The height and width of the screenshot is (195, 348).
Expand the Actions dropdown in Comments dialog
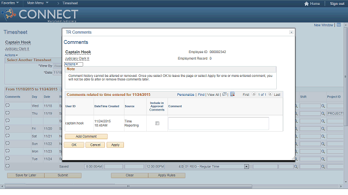(x=73, y=64)
